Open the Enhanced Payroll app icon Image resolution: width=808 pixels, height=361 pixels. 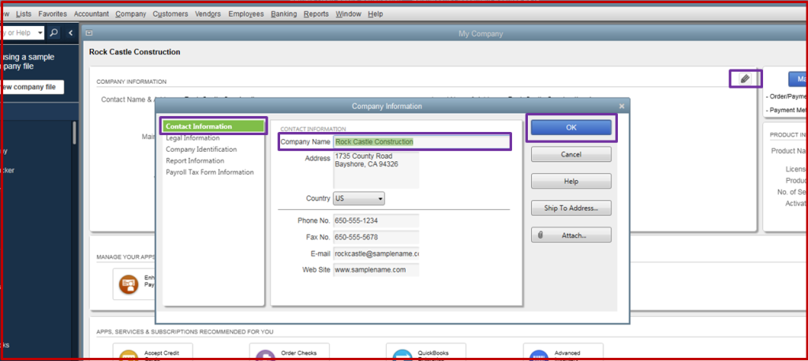coord(129,284)
